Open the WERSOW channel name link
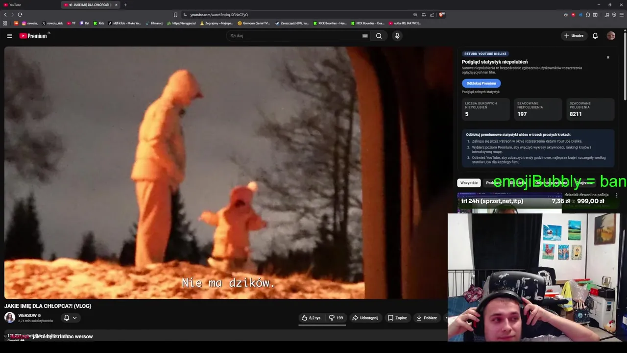This screenshot has height=353, width=627. click(x=27, y=315)
